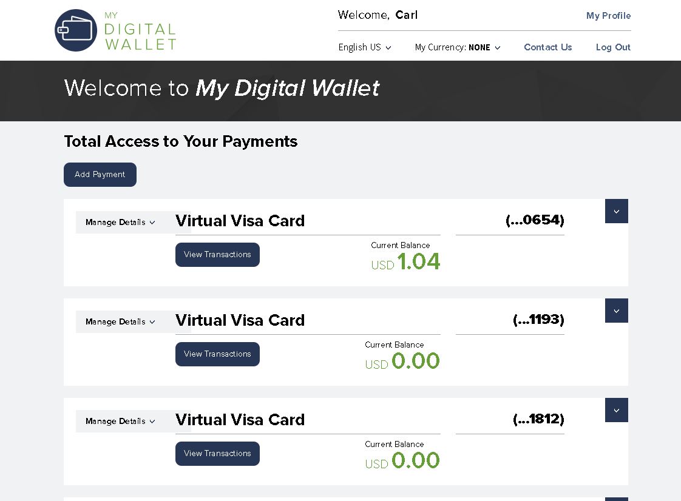Open Manage Details for card 0654
The image size is (681, 501).
click(120, 222)
